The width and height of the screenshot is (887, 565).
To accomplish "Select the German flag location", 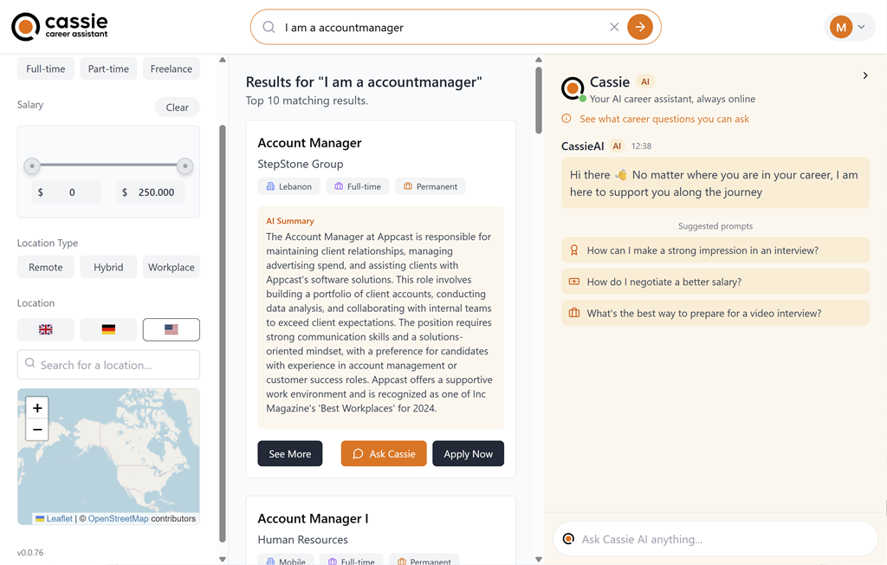I will 108,329.
